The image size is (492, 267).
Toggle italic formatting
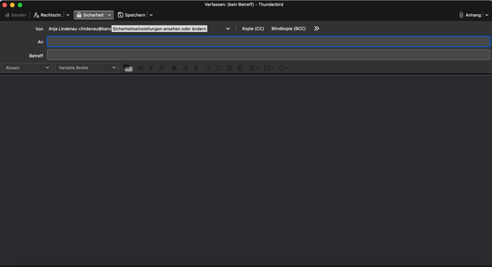[x=185, y=68]
